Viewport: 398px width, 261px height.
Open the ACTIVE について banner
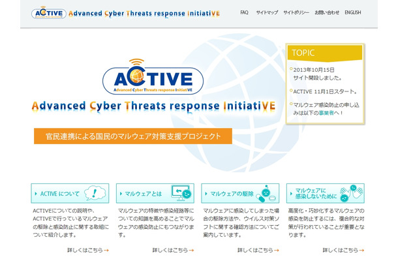[x=70, y=193]
